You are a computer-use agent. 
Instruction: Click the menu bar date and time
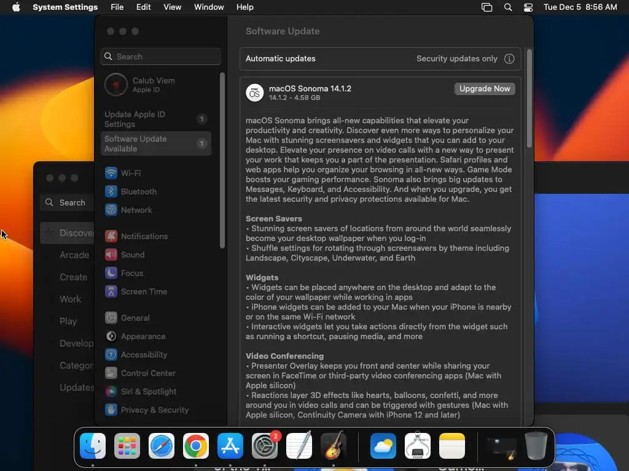(580, 7)
